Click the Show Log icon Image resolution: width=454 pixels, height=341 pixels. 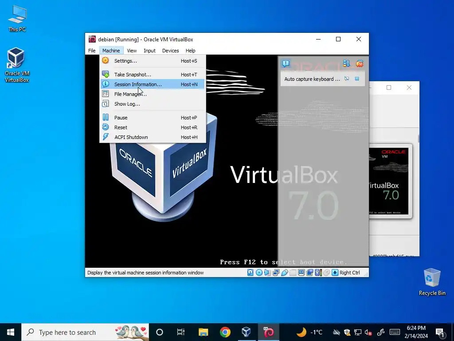(106, 103)
